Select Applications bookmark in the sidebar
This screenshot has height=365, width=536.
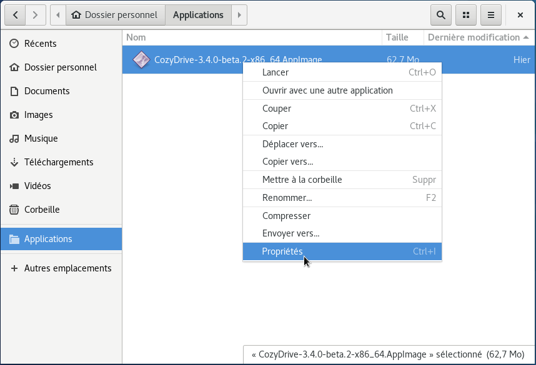coord(61,239)
